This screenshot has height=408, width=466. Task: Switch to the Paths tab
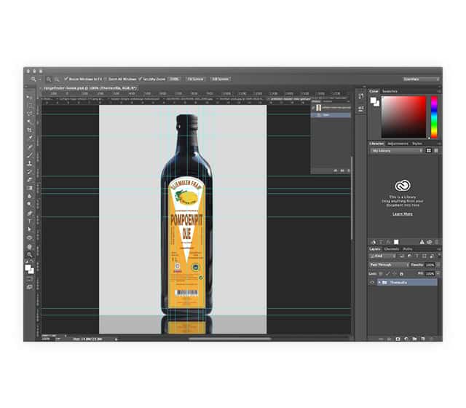tap(408, 249)
